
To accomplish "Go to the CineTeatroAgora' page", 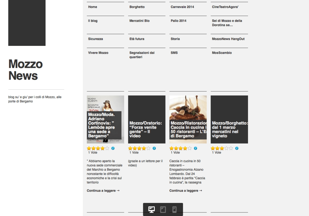I will coord(225,7).
